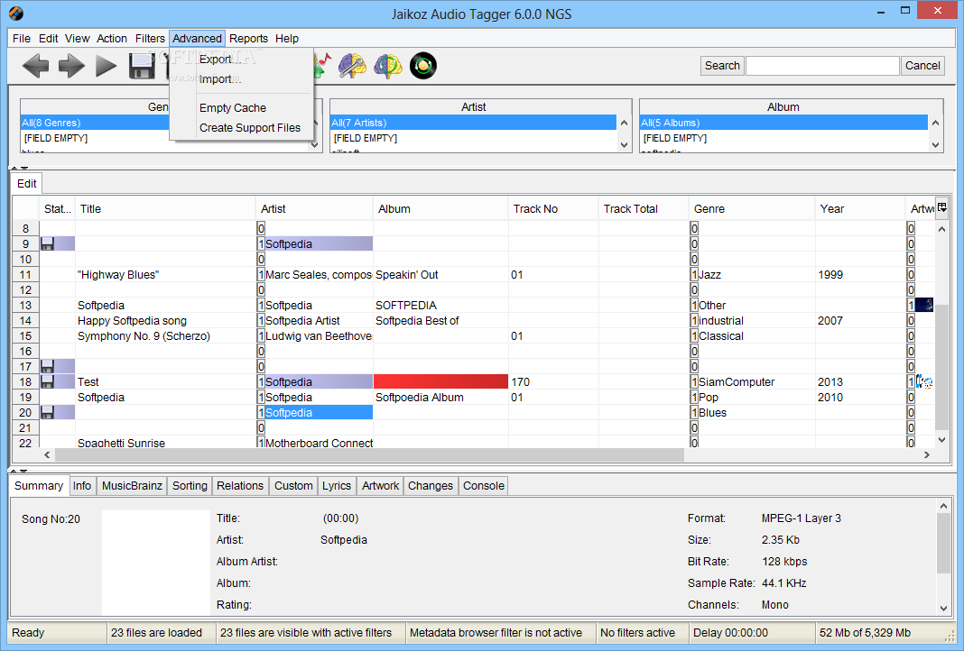Go to the next song with the forward arrow
This screenshot has width=964, height=651.
(71, 66)
